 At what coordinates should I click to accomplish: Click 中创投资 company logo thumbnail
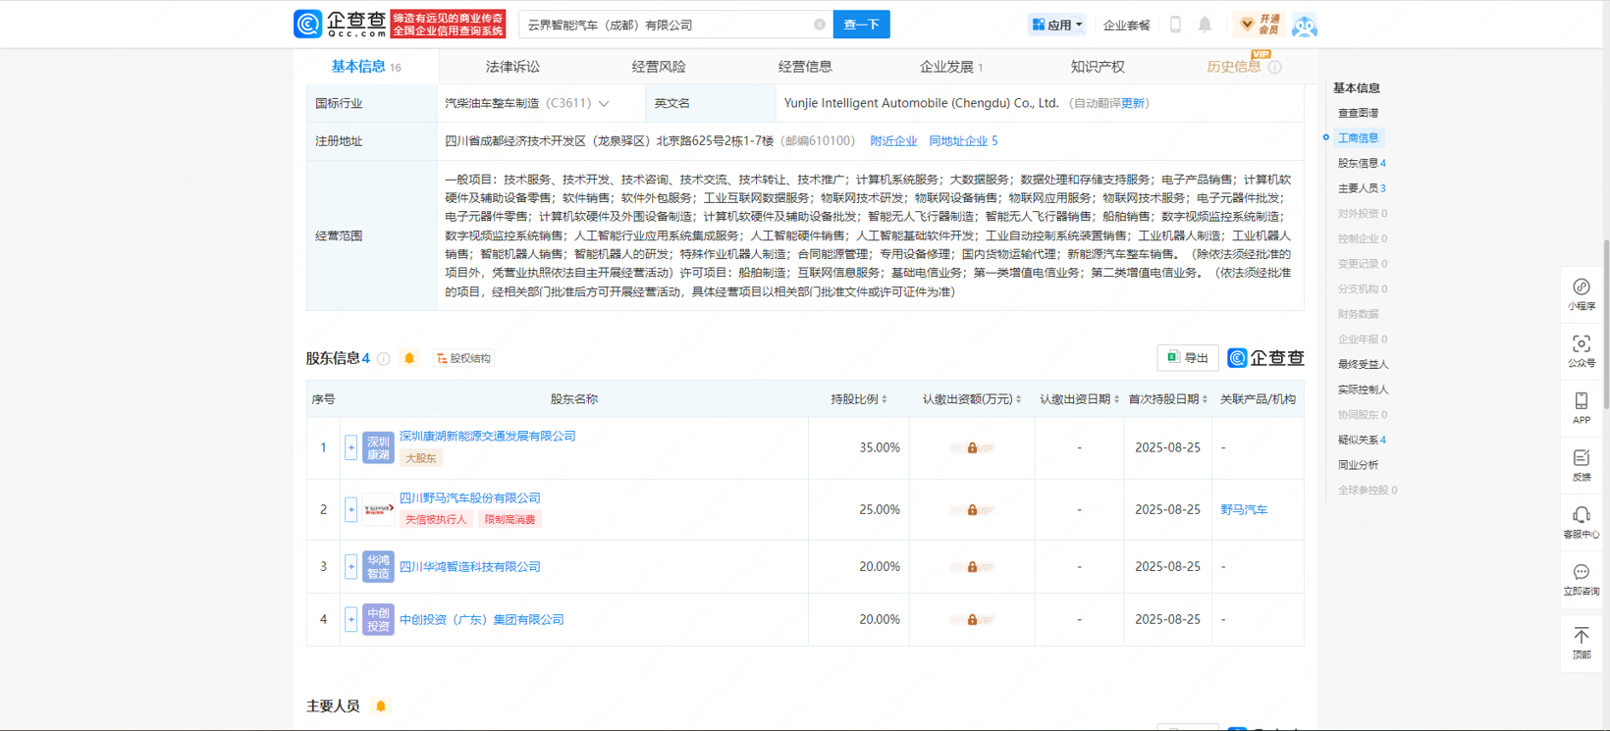(378, 619)
